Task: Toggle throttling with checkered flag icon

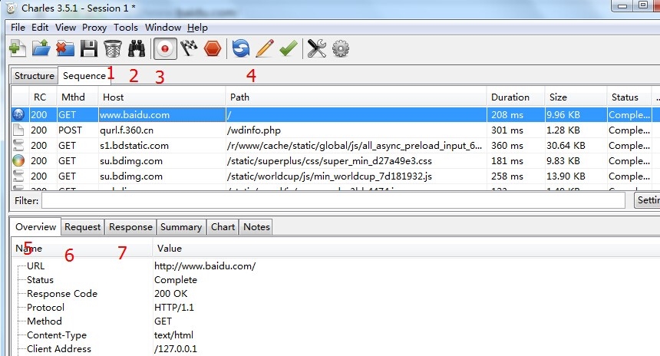Action: click(189, 48)
